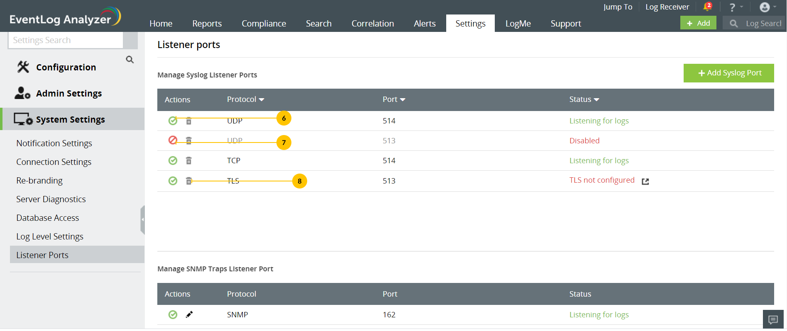
Task: Sort by Protocol column dropdown arrow
Action: tap(262, 99)
